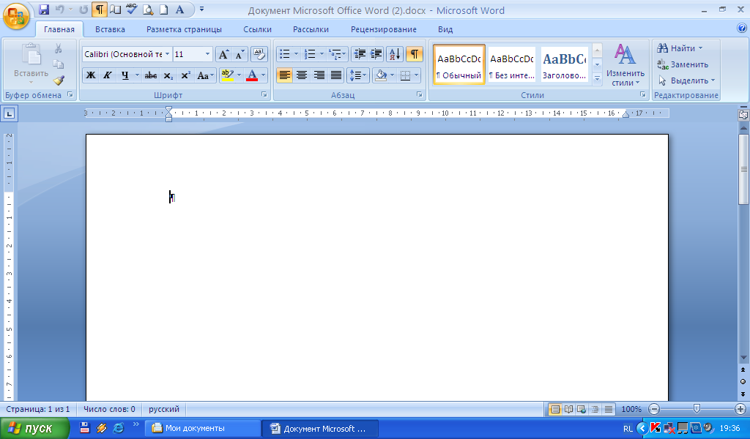Decrease font size with shrink font icon
The image size is (750, 439).
(240, 54)
